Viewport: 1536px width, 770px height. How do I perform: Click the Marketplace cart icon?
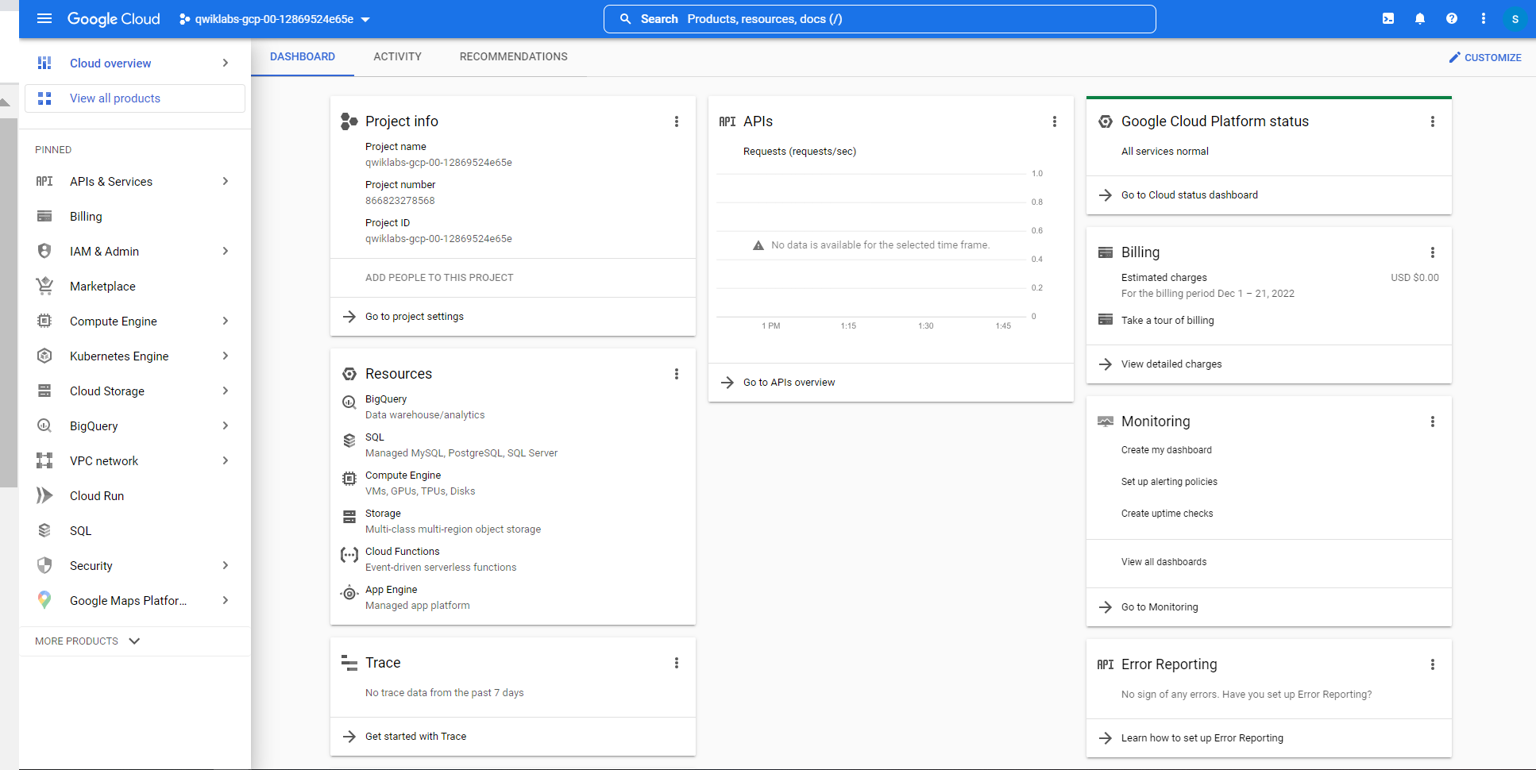tap(44, 286)
